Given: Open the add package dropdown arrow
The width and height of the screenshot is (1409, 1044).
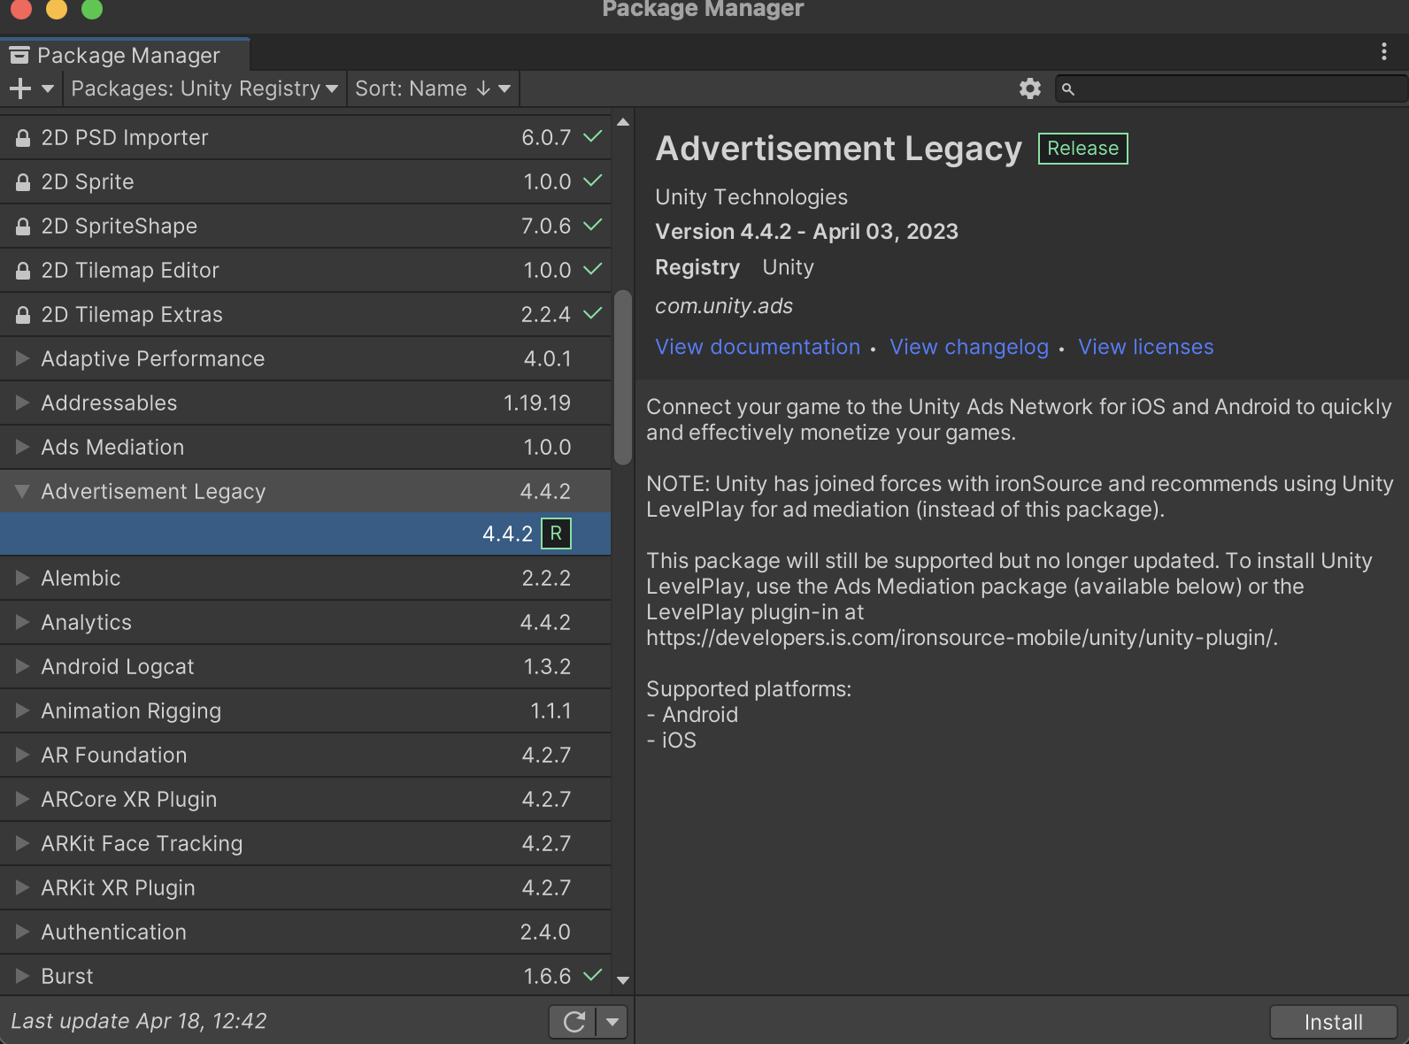Looking at the screenshot, I should coord(48,88).
